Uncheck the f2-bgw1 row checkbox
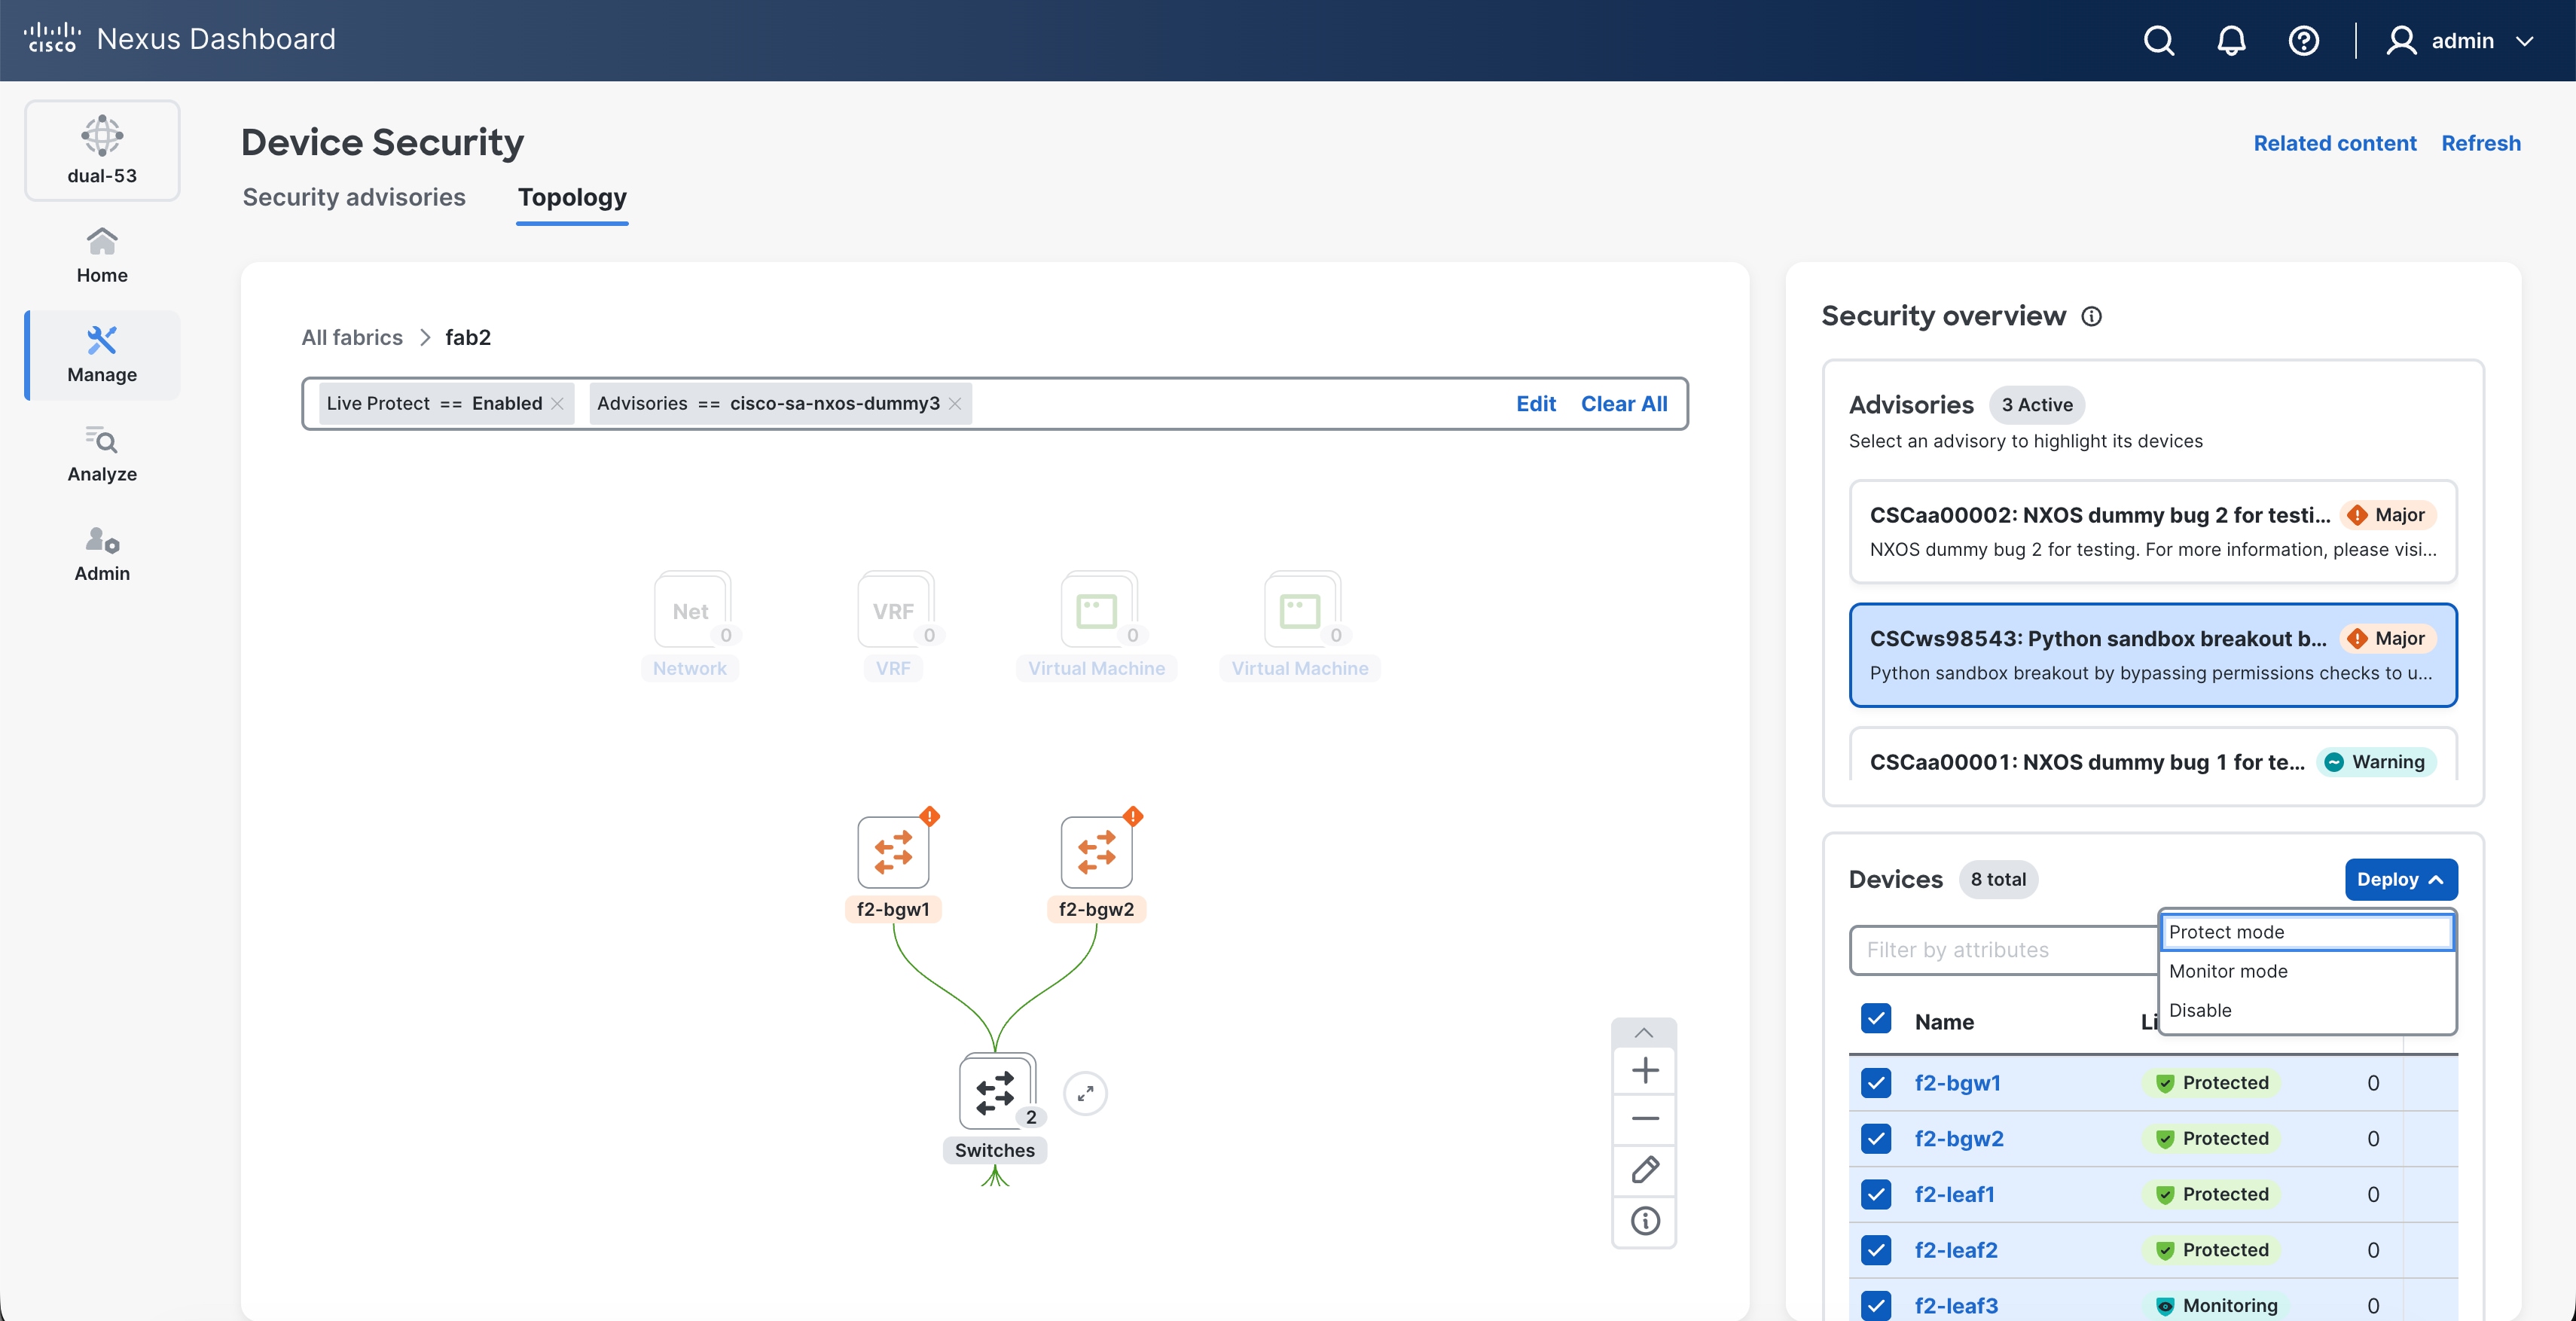The width and height of the screenshot is (2576, 1321). [1875, 1083]
